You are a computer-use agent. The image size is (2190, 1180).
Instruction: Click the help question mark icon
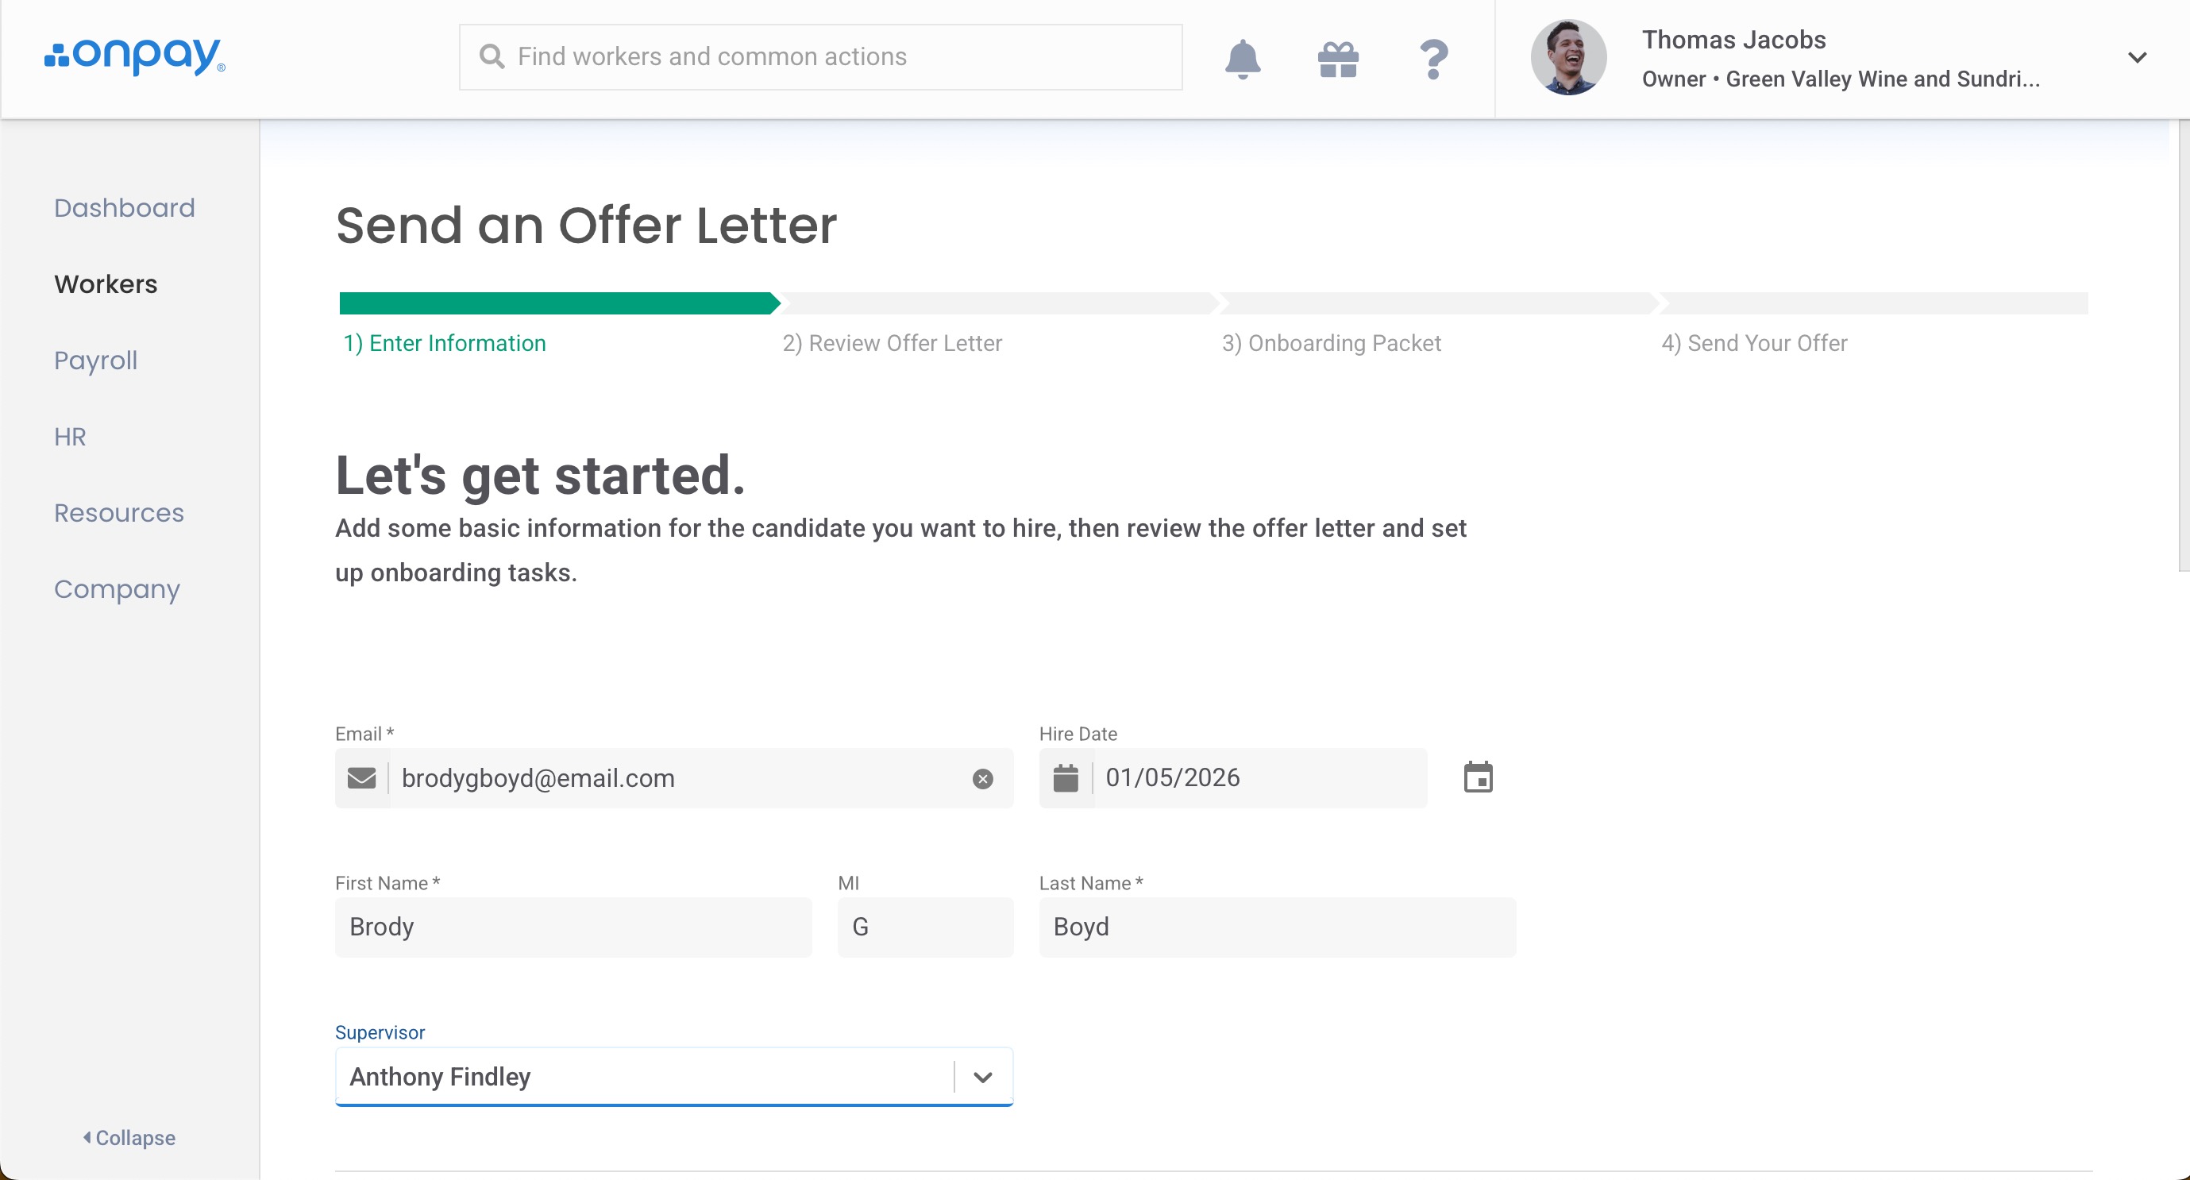coord(1433,59)
